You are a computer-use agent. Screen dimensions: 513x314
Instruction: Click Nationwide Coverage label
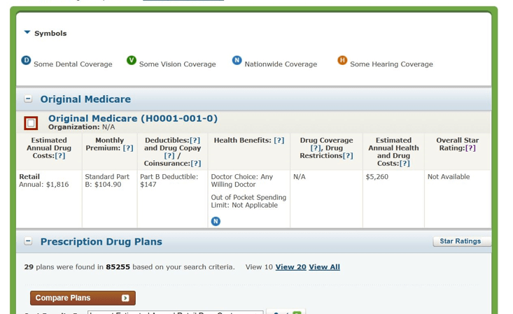tap(281, 64)
